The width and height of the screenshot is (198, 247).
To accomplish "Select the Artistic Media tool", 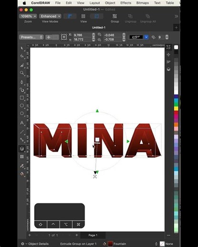I will coord(22,90).
